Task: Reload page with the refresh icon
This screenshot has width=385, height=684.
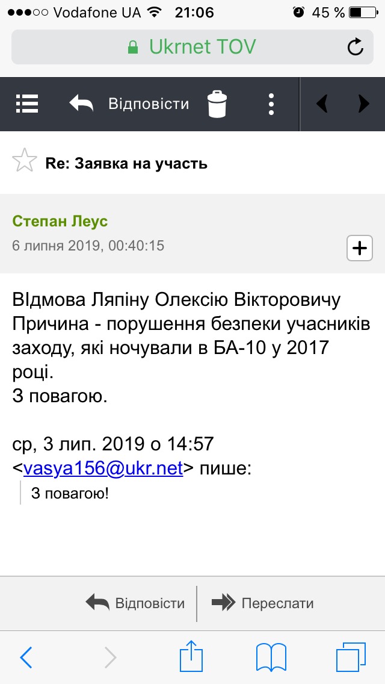Action: [356, 46]
